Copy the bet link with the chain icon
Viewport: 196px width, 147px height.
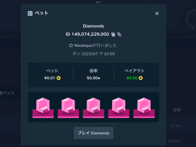(x=119, y=34)
